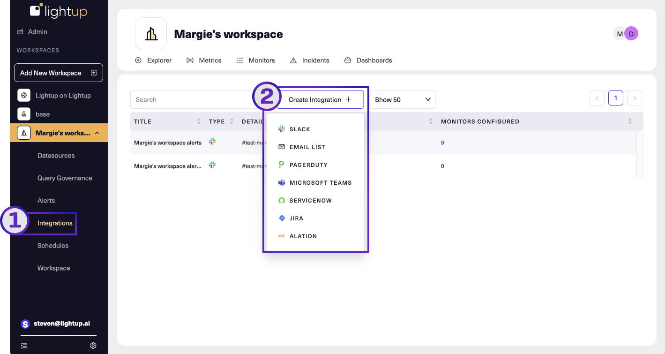Viewport: 665px width, 354px height.
Task: Click the ServiceNow icon
Action: 282,200
